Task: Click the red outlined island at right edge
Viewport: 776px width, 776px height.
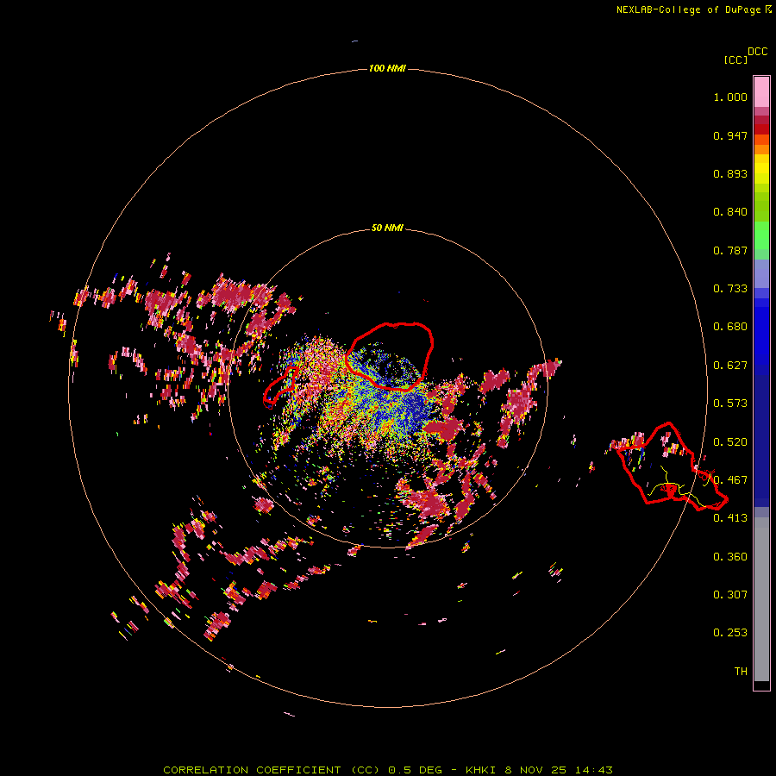Action: point(672,466)
